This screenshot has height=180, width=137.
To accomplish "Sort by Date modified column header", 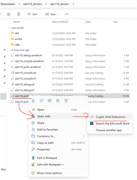I will click(x=60, y=22).
